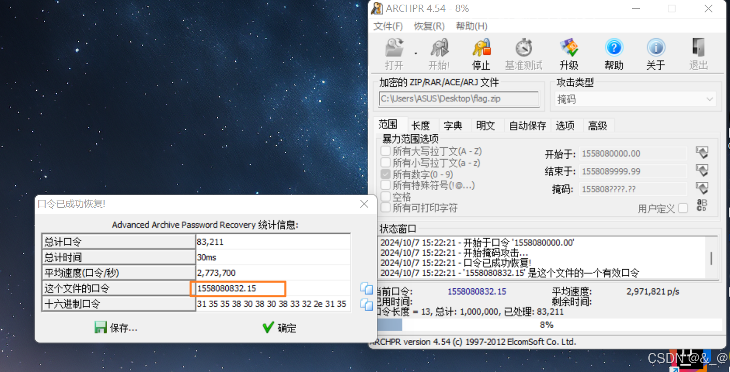Image resolution: width=730 pixels, height=372 pixels.
Task: Switch to the 高级 tab
Action: click(597, 126)
